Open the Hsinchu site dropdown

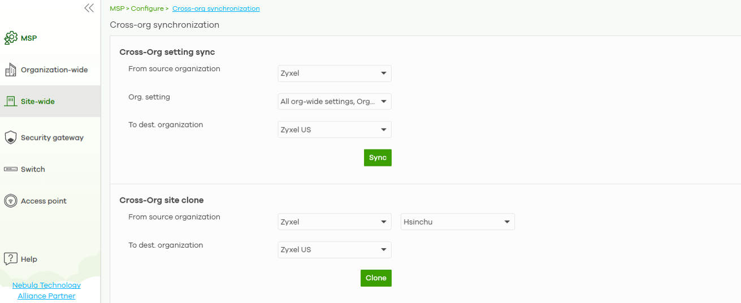458,222
